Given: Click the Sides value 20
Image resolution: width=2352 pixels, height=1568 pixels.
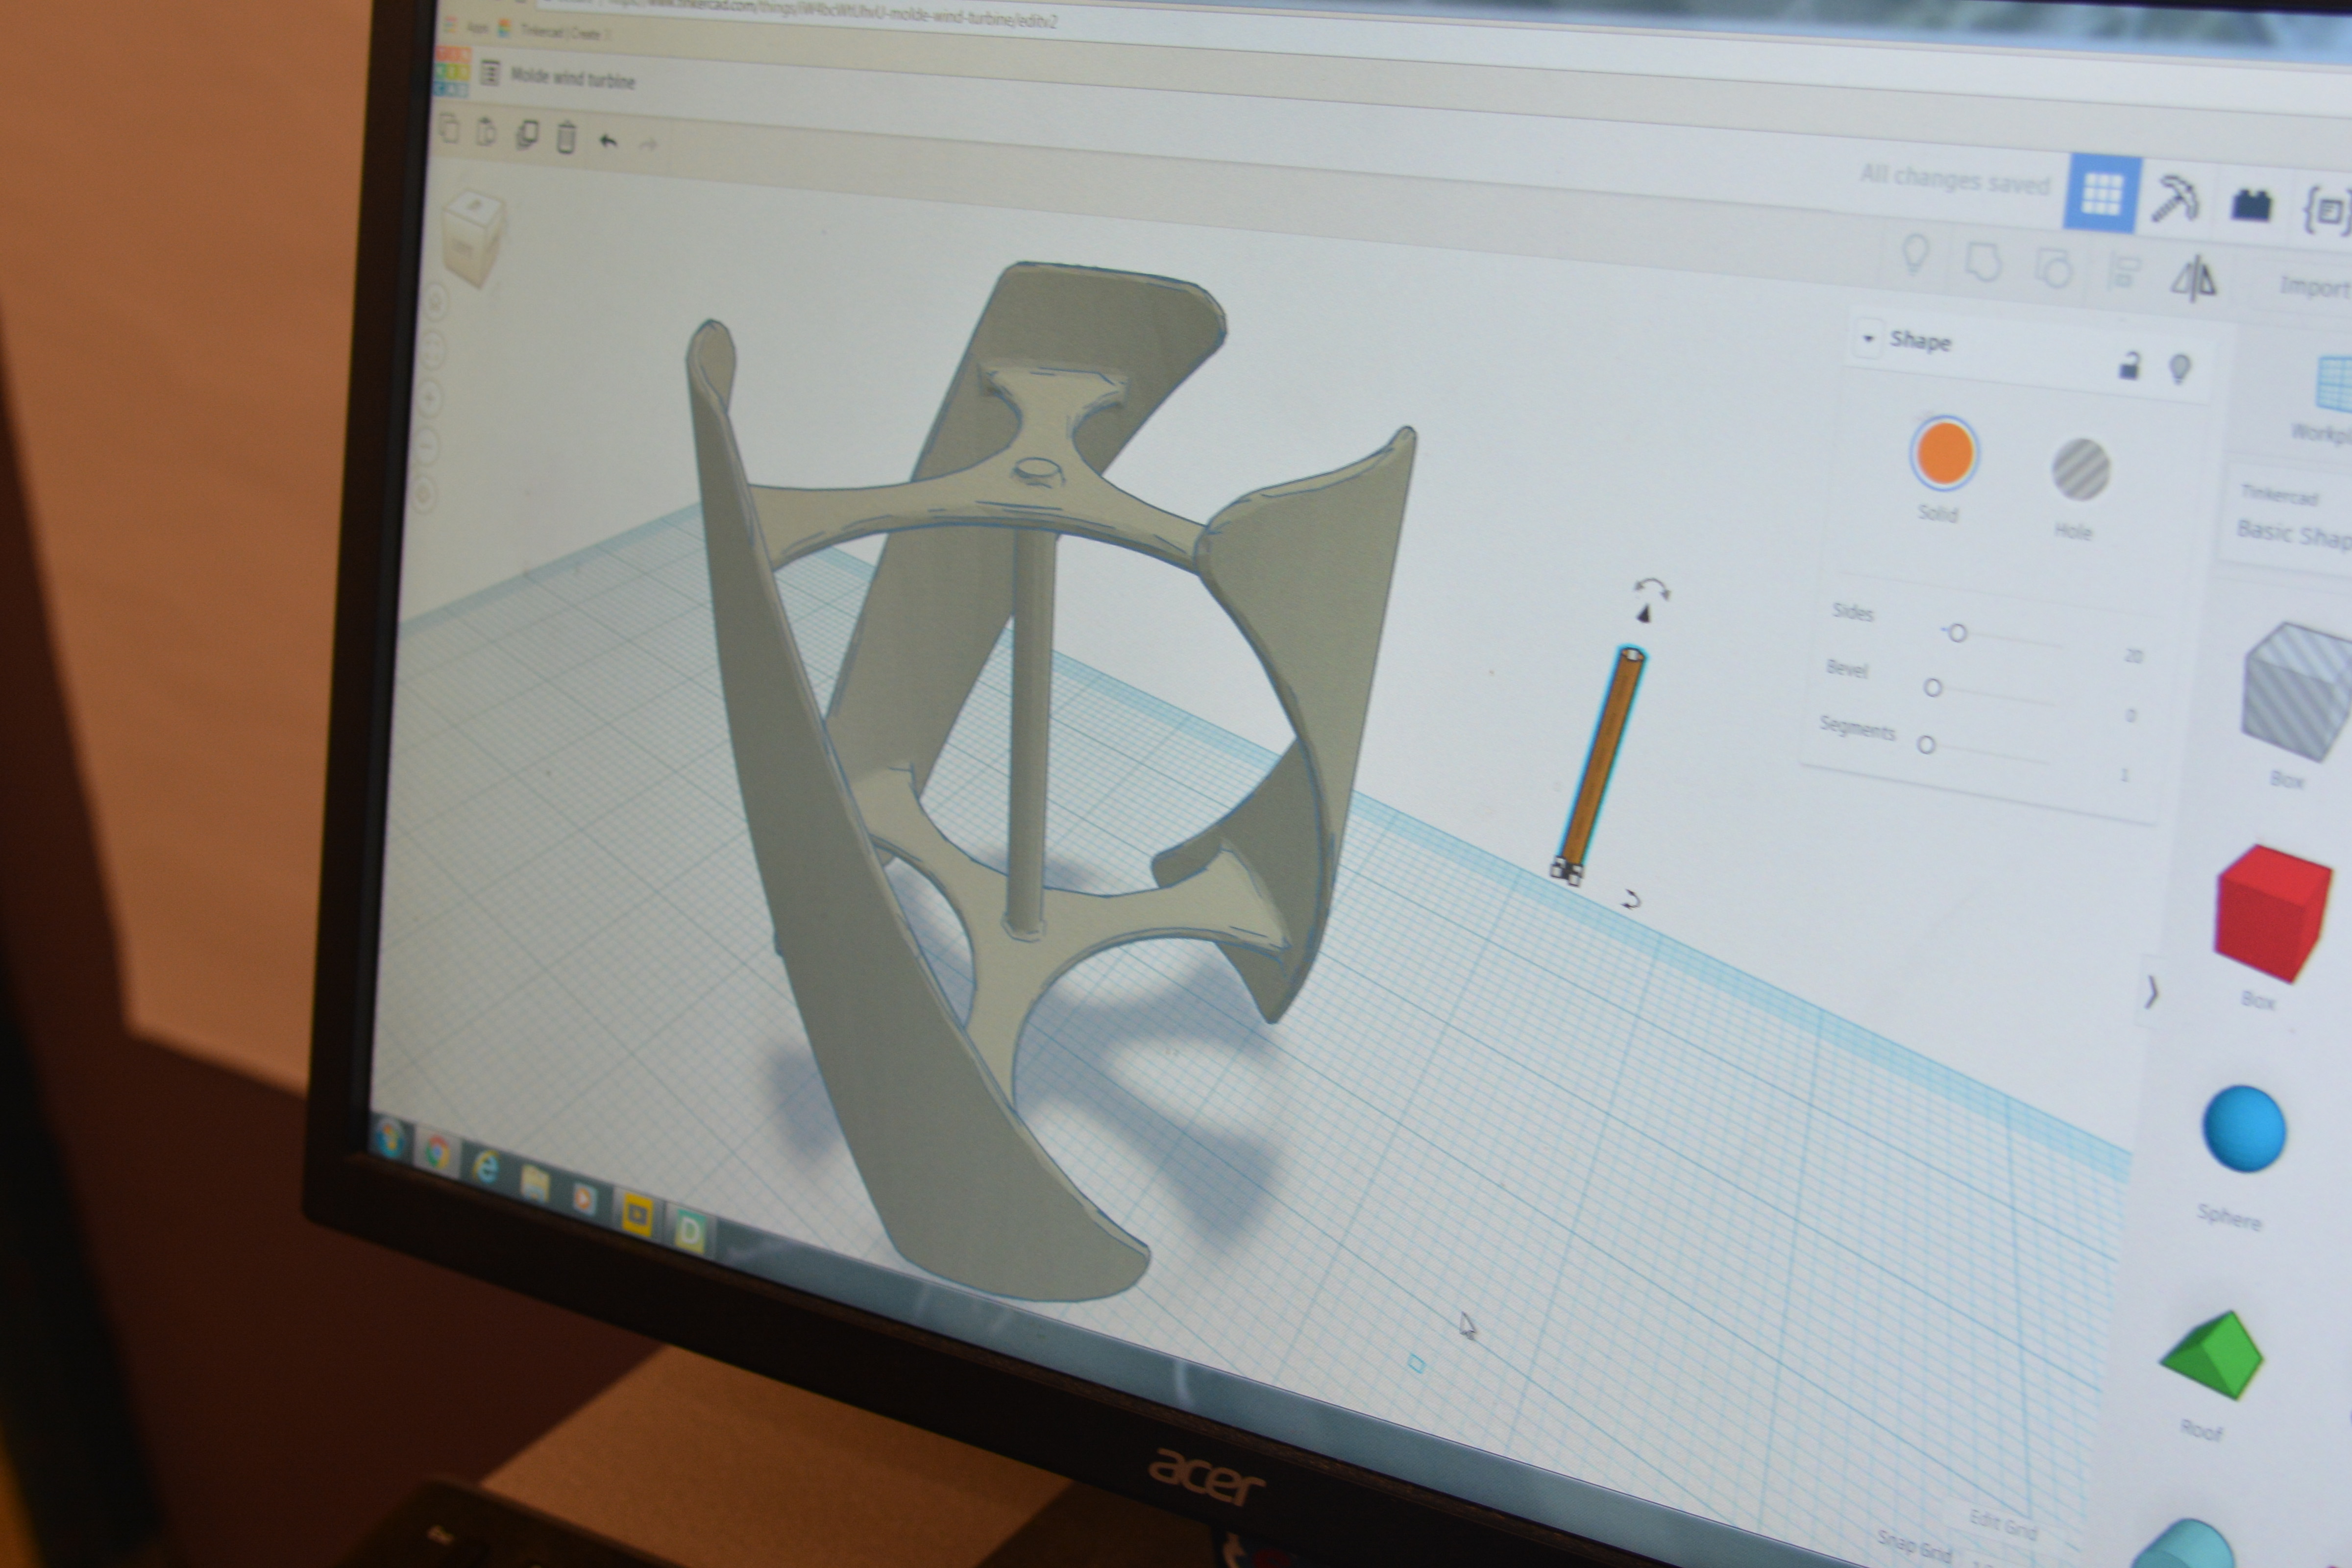Looking at the screenshot, I should coord(2134,657).
